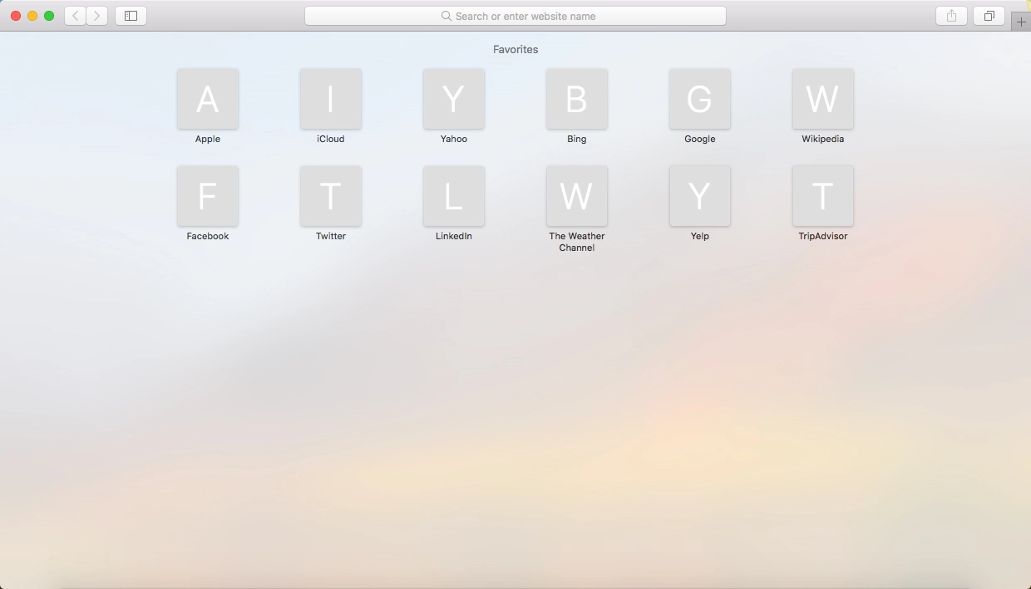Open the TripAdvisor favorite tile
Viewport: 1031px width, 589px height.
[x=823, y=196]
